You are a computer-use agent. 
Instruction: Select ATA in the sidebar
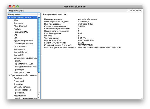(16, 20)
